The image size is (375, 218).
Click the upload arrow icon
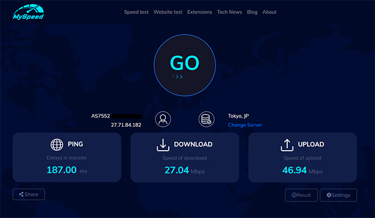tap(287, 145)
